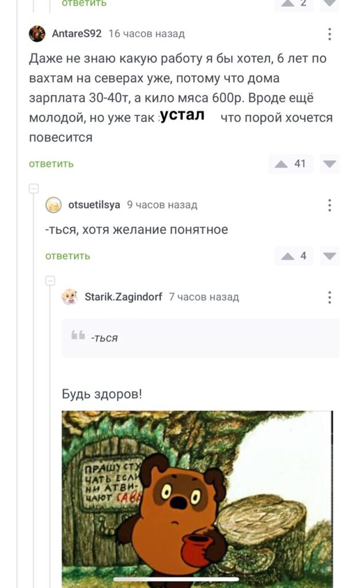Screen dimensions: 352x588
Task: Downvote otsuetilsya comment
Action: coord(330,256)
